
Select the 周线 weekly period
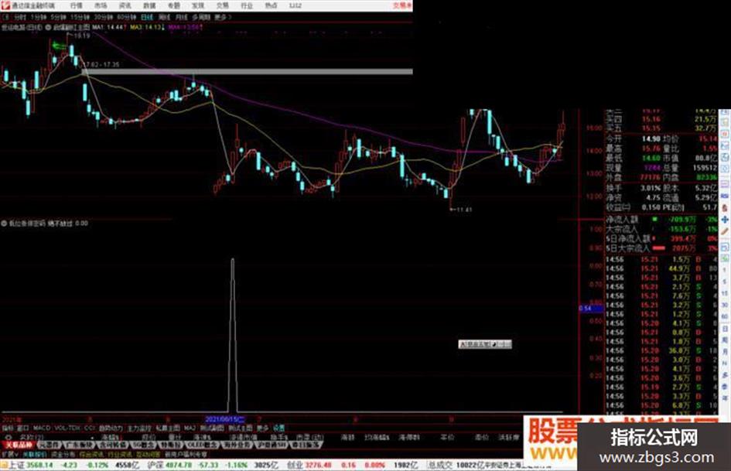click(x=164, y=17)
